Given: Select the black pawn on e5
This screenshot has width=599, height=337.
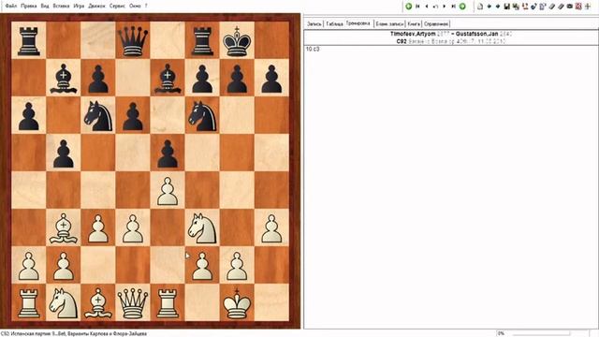Looking at the screenshot, I should point(168,153).
